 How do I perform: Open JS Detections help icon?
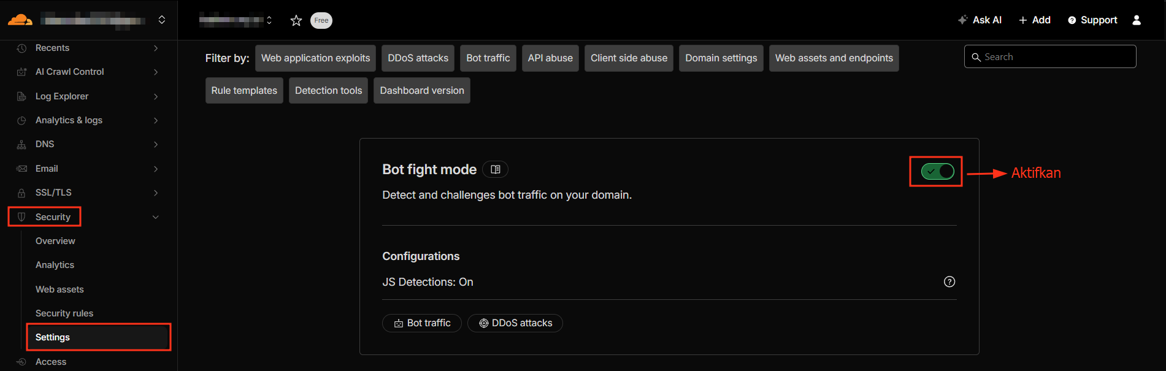coord(949,281)
